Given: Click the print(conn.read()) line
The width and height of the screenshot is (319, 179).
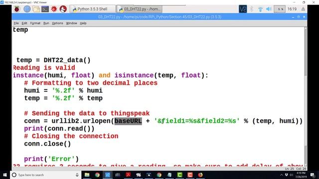Looking at the screenshot, I should (59, 129).
